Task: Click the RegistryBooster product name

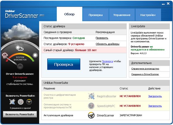Action: pos(107,96)
